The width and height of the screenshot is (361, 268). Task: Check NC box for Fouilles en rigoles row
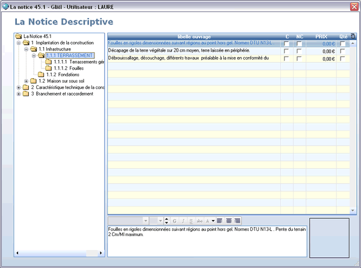tap(299, 44)
